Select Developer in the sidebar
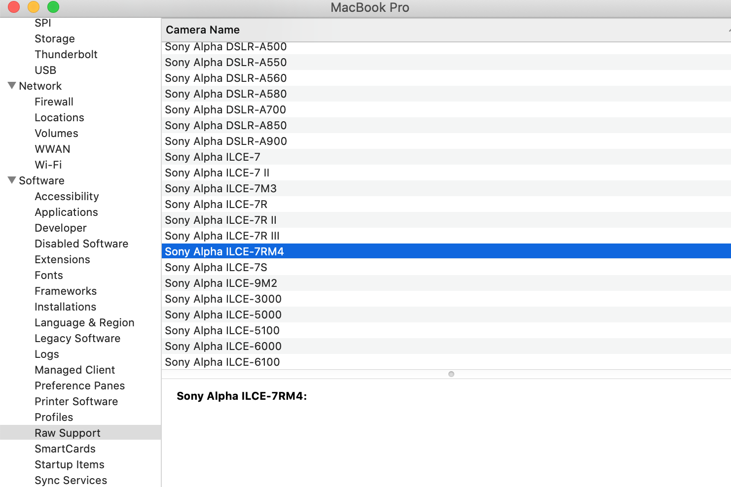The width and height of the screenshot is (731, 487). tap(61, 228)
